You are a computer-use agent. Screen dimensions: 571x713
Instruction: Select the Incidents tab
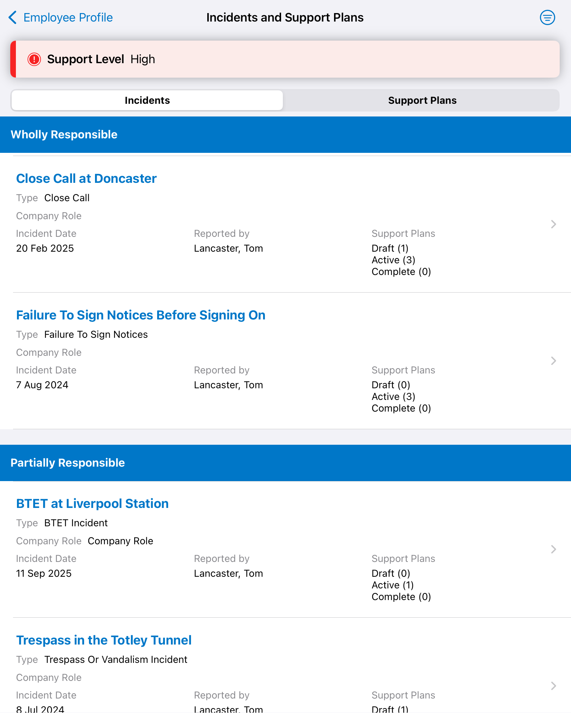pos(147,101)
